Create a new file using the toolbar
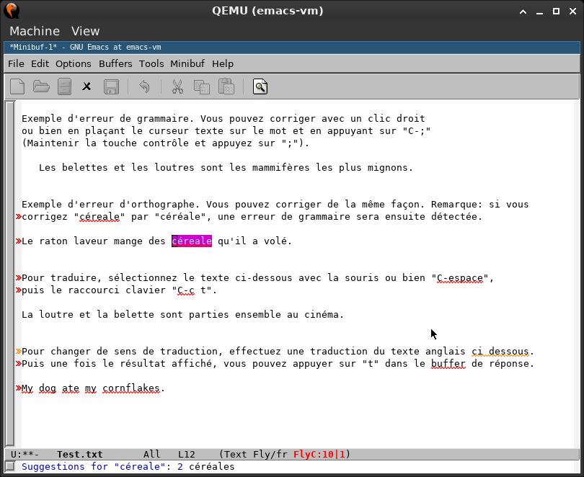Image resolution: width=584 pixels, height=477 pixels. point(17,86)
